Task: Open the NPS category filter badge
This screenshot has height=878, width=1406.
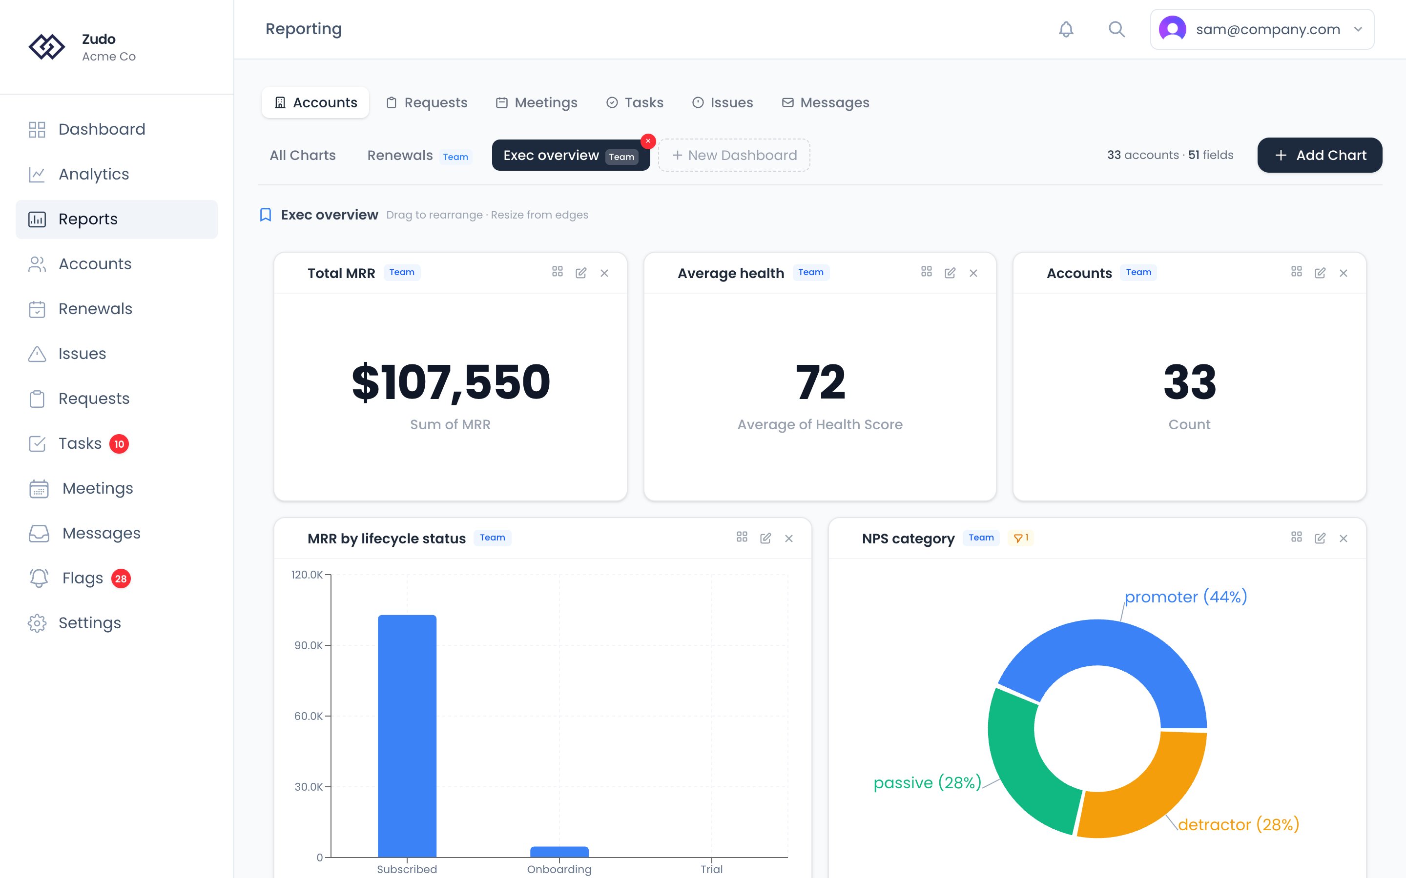Action: point(1021,538)
